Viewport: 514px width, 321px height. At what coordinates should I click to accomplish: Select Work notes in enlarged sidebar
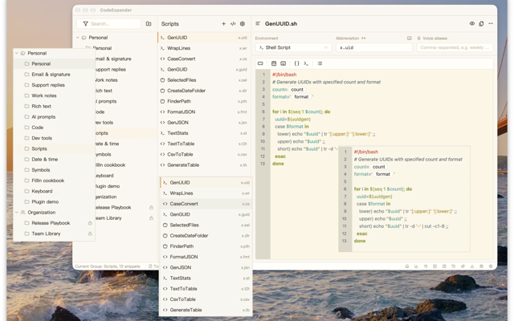point(54,95)
